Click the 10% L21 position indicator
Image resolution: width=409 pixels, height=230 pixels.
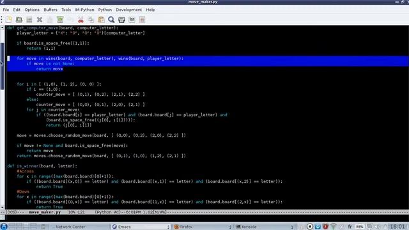tap(77, 212)
